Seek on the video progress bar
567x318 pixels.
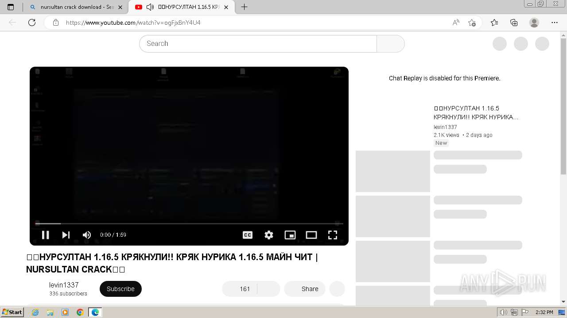point(189,223)
